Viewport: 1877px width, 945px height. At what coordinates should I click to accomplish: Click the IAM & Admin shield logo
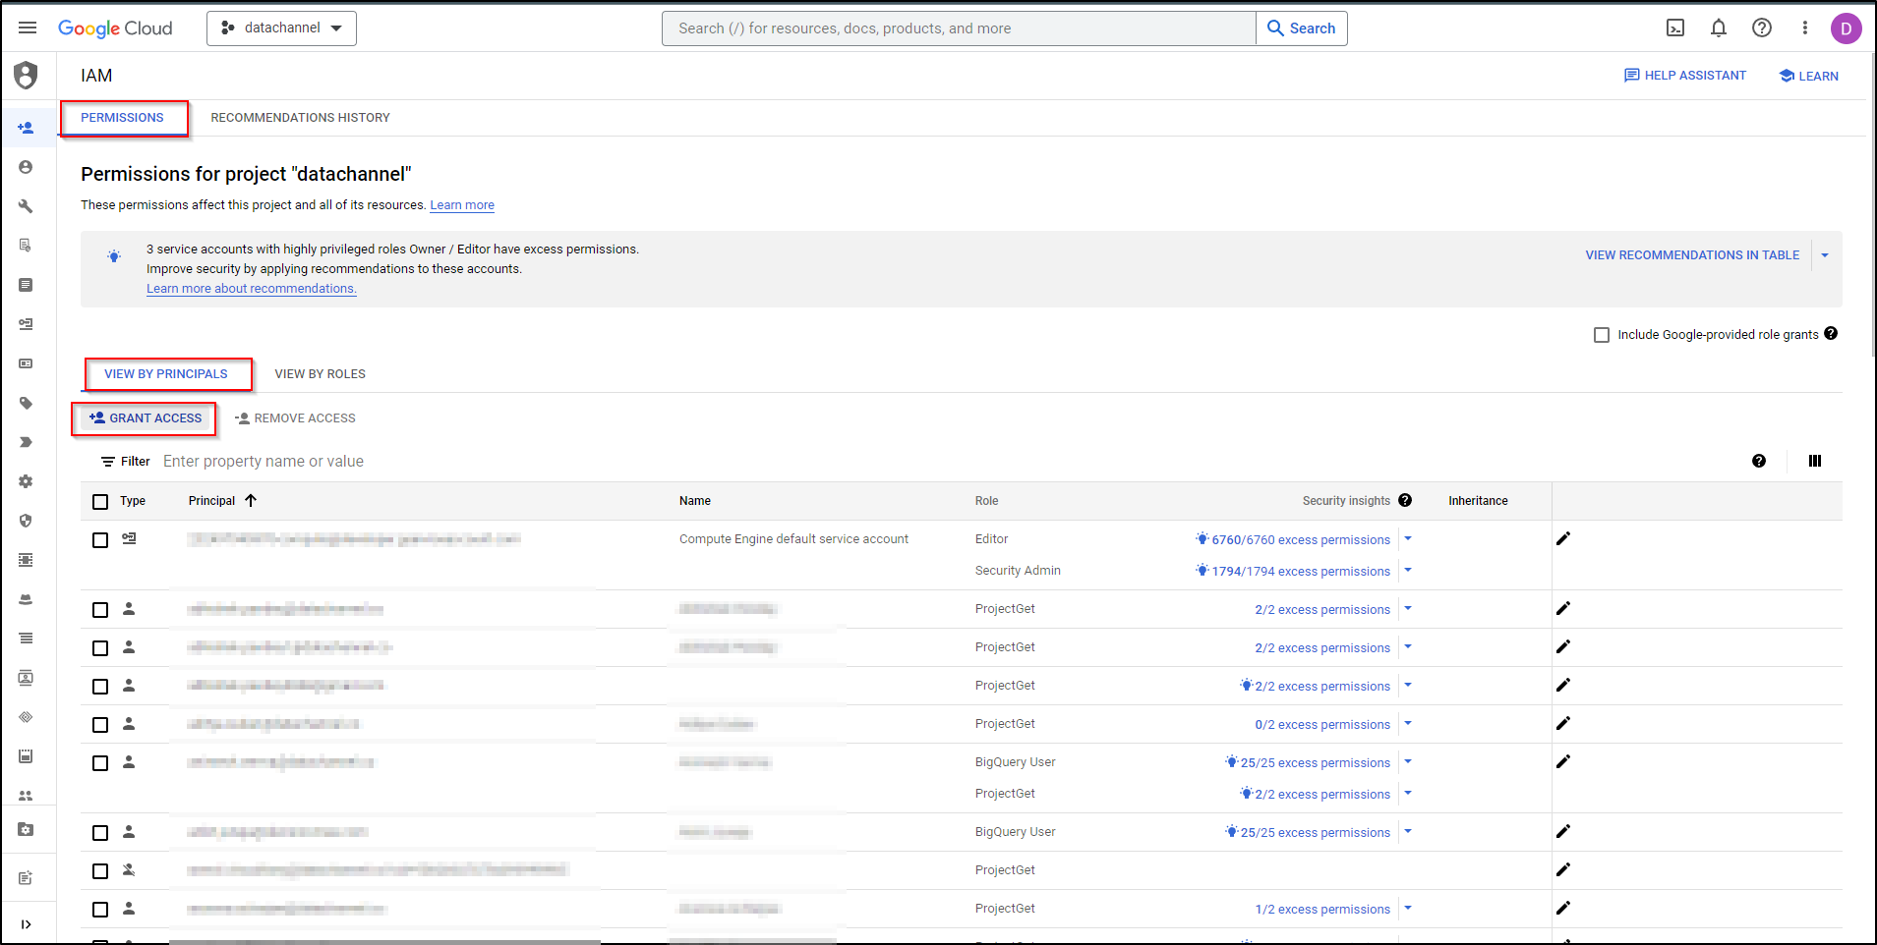point(27,76)
